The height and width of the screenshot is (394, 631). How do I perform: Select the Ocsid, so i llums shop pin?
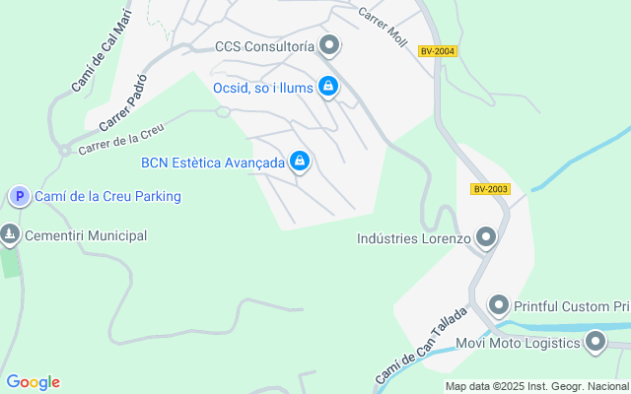[x=328, y=87]
